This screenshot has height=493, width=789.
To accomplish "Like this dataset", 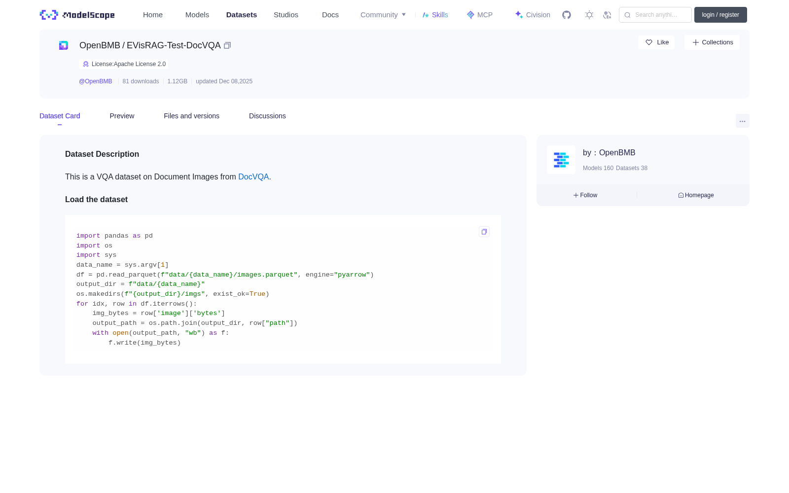I will [x=656, y=42].
